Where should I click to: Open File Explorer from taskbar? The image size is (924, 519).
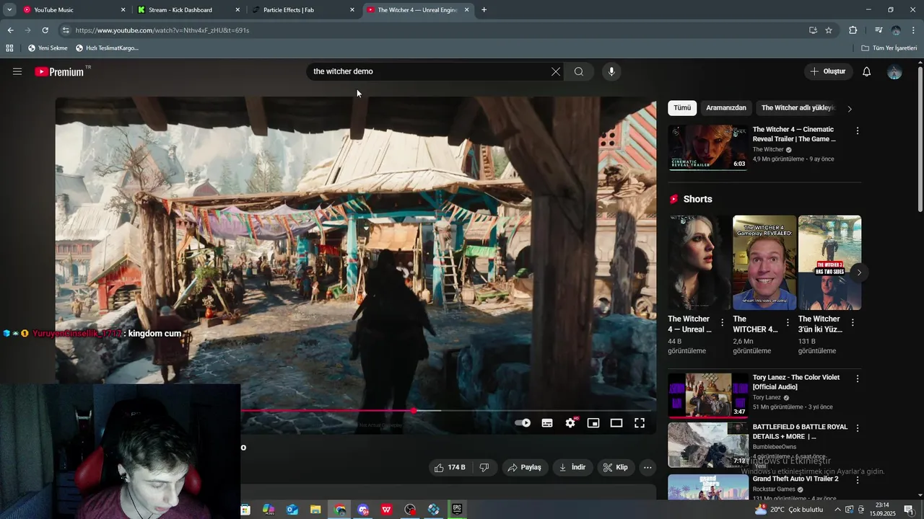pos(315,510)
